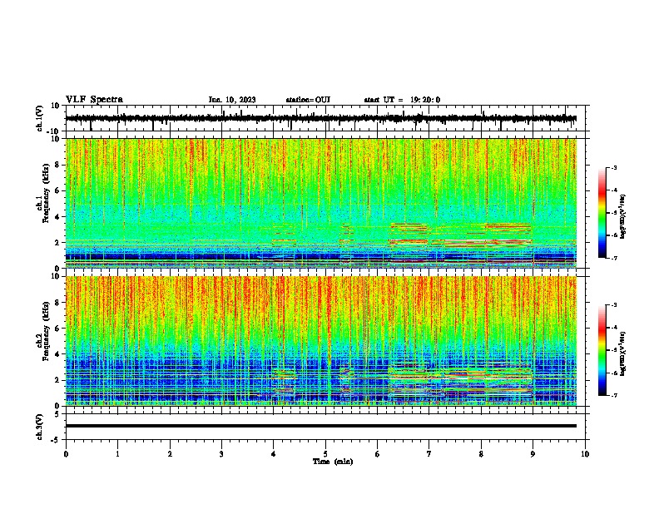
Task: Click the time axis tick label "3"
Action: tap(221, 454)
